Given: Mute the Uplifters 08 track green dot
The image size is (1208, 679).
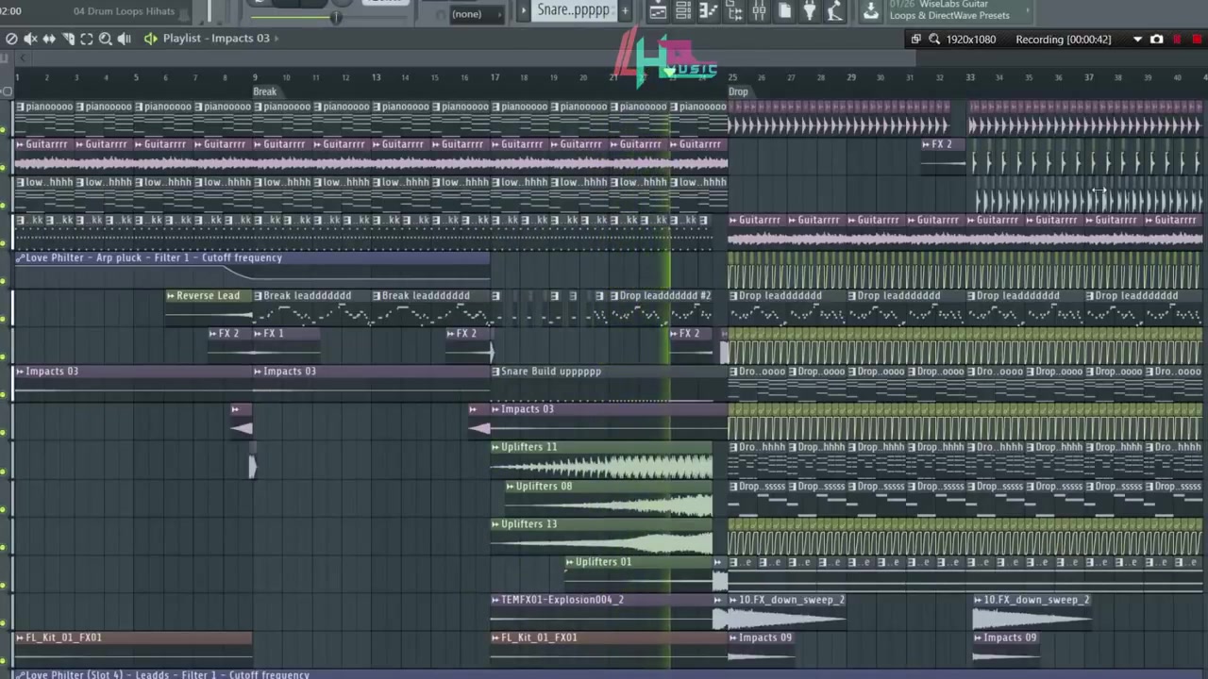Looking at the screenshot, I should point(4,509).
